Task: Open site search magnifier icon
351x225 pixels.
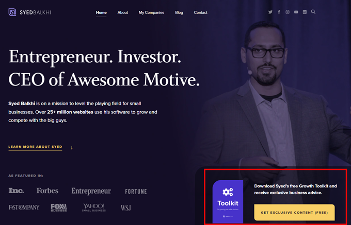Action: [x=313, y=12]
